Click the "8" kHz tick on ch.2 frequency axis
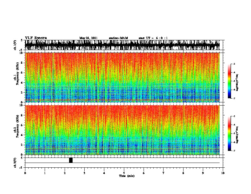The width and height of the screenshot is (251, 194). 22,115
